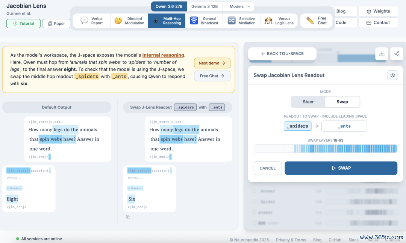
Task: Open the Contact button in header
Action: click(x=378, y=23)
